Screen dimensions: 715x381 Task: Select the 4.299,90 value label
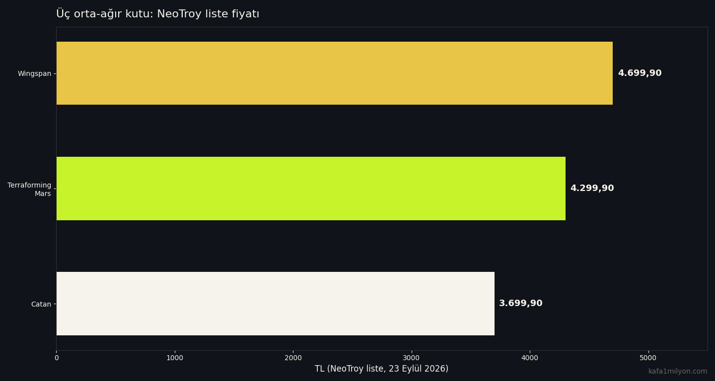tap(592, 189)
